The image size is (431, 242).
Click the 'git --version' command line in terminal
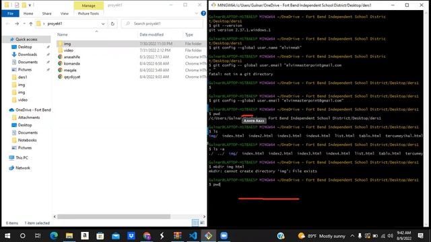coord(228,26)
